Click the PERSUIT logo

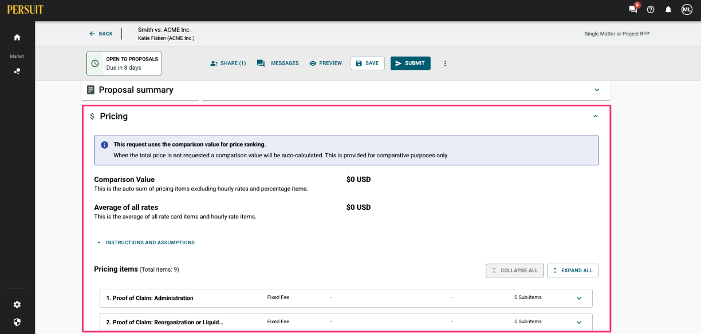pyautogui.click(x=25, y=9)
